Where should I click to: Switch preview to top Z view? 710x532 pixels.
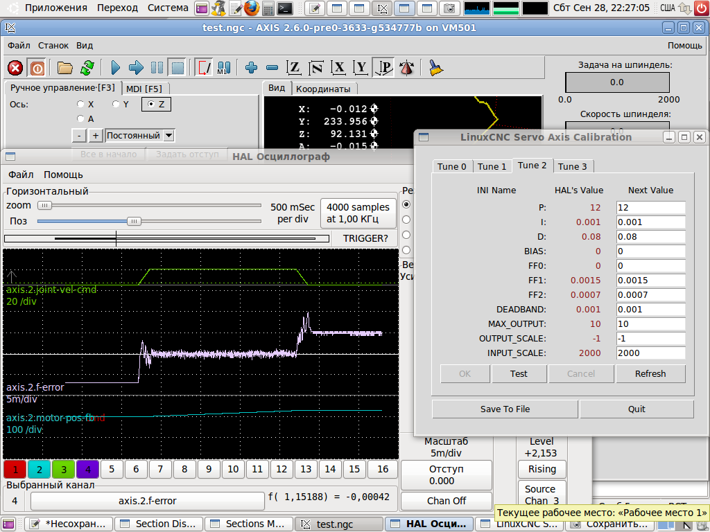294,68
